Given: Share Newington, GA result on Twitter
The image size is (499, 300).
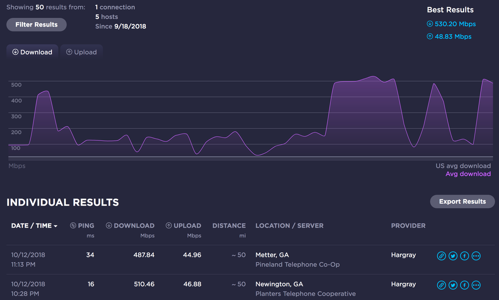Looking at the screenshot, I should (x=453, y=285).
